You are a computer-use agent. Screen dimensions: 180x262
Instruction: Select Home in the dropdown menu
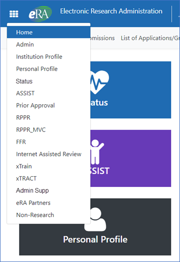49,32
